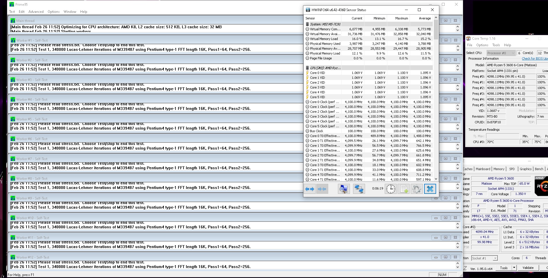The image size is (548, 278).
Task: Open the Options menu in Prime95
Action: point(54,12)
